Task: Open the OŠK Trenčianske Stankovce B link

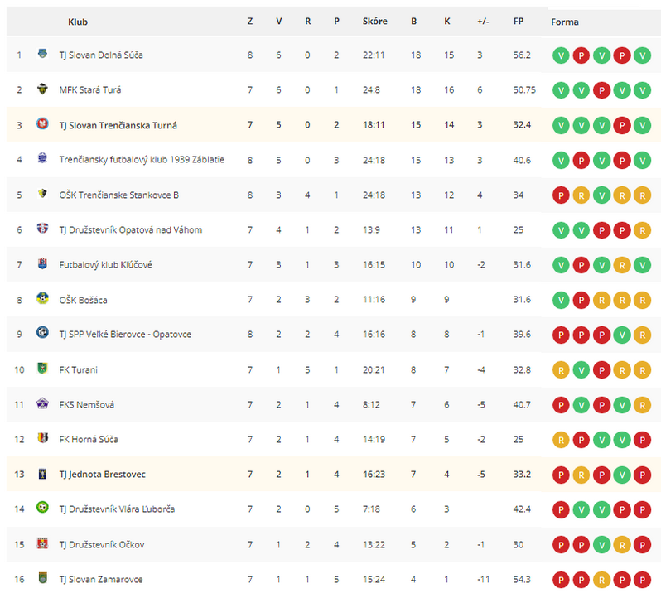Action: click(x=119, y=195)
